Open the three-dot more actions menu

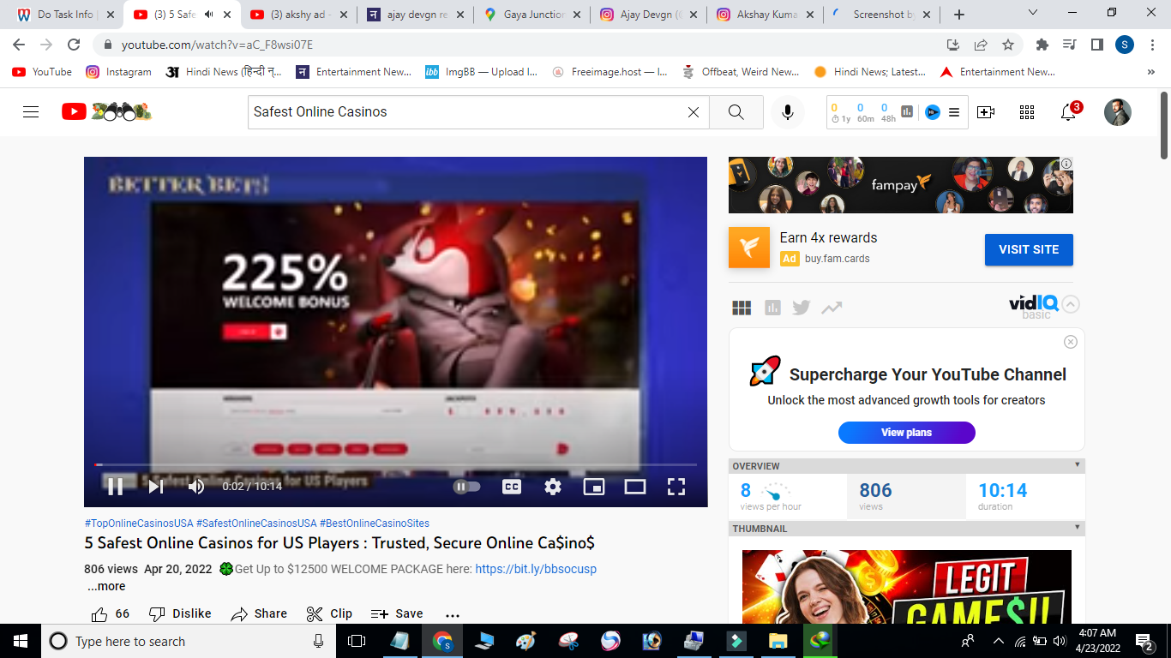coord(453,614)
